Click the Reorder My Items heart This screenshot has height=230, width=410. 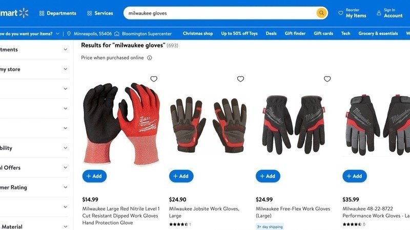340,13
